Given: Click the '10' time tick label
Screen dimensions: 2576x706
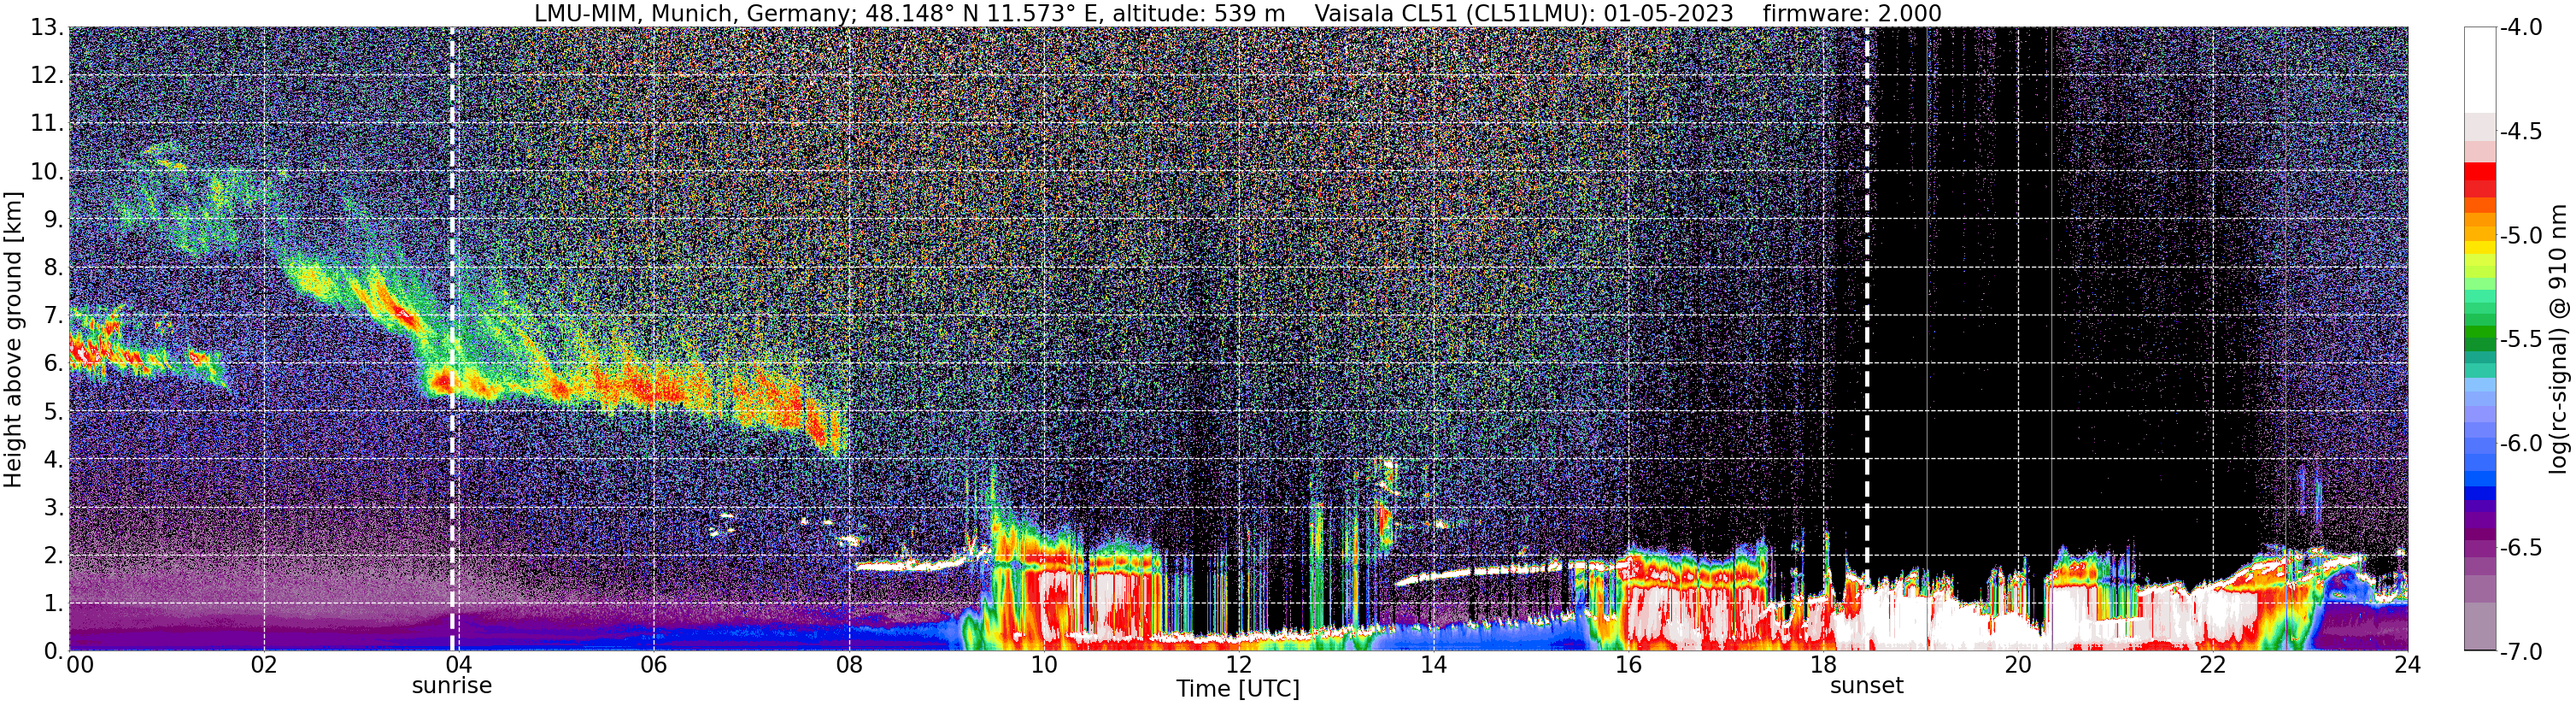Looking at the screenshot, I should [x=1044, y=665].
